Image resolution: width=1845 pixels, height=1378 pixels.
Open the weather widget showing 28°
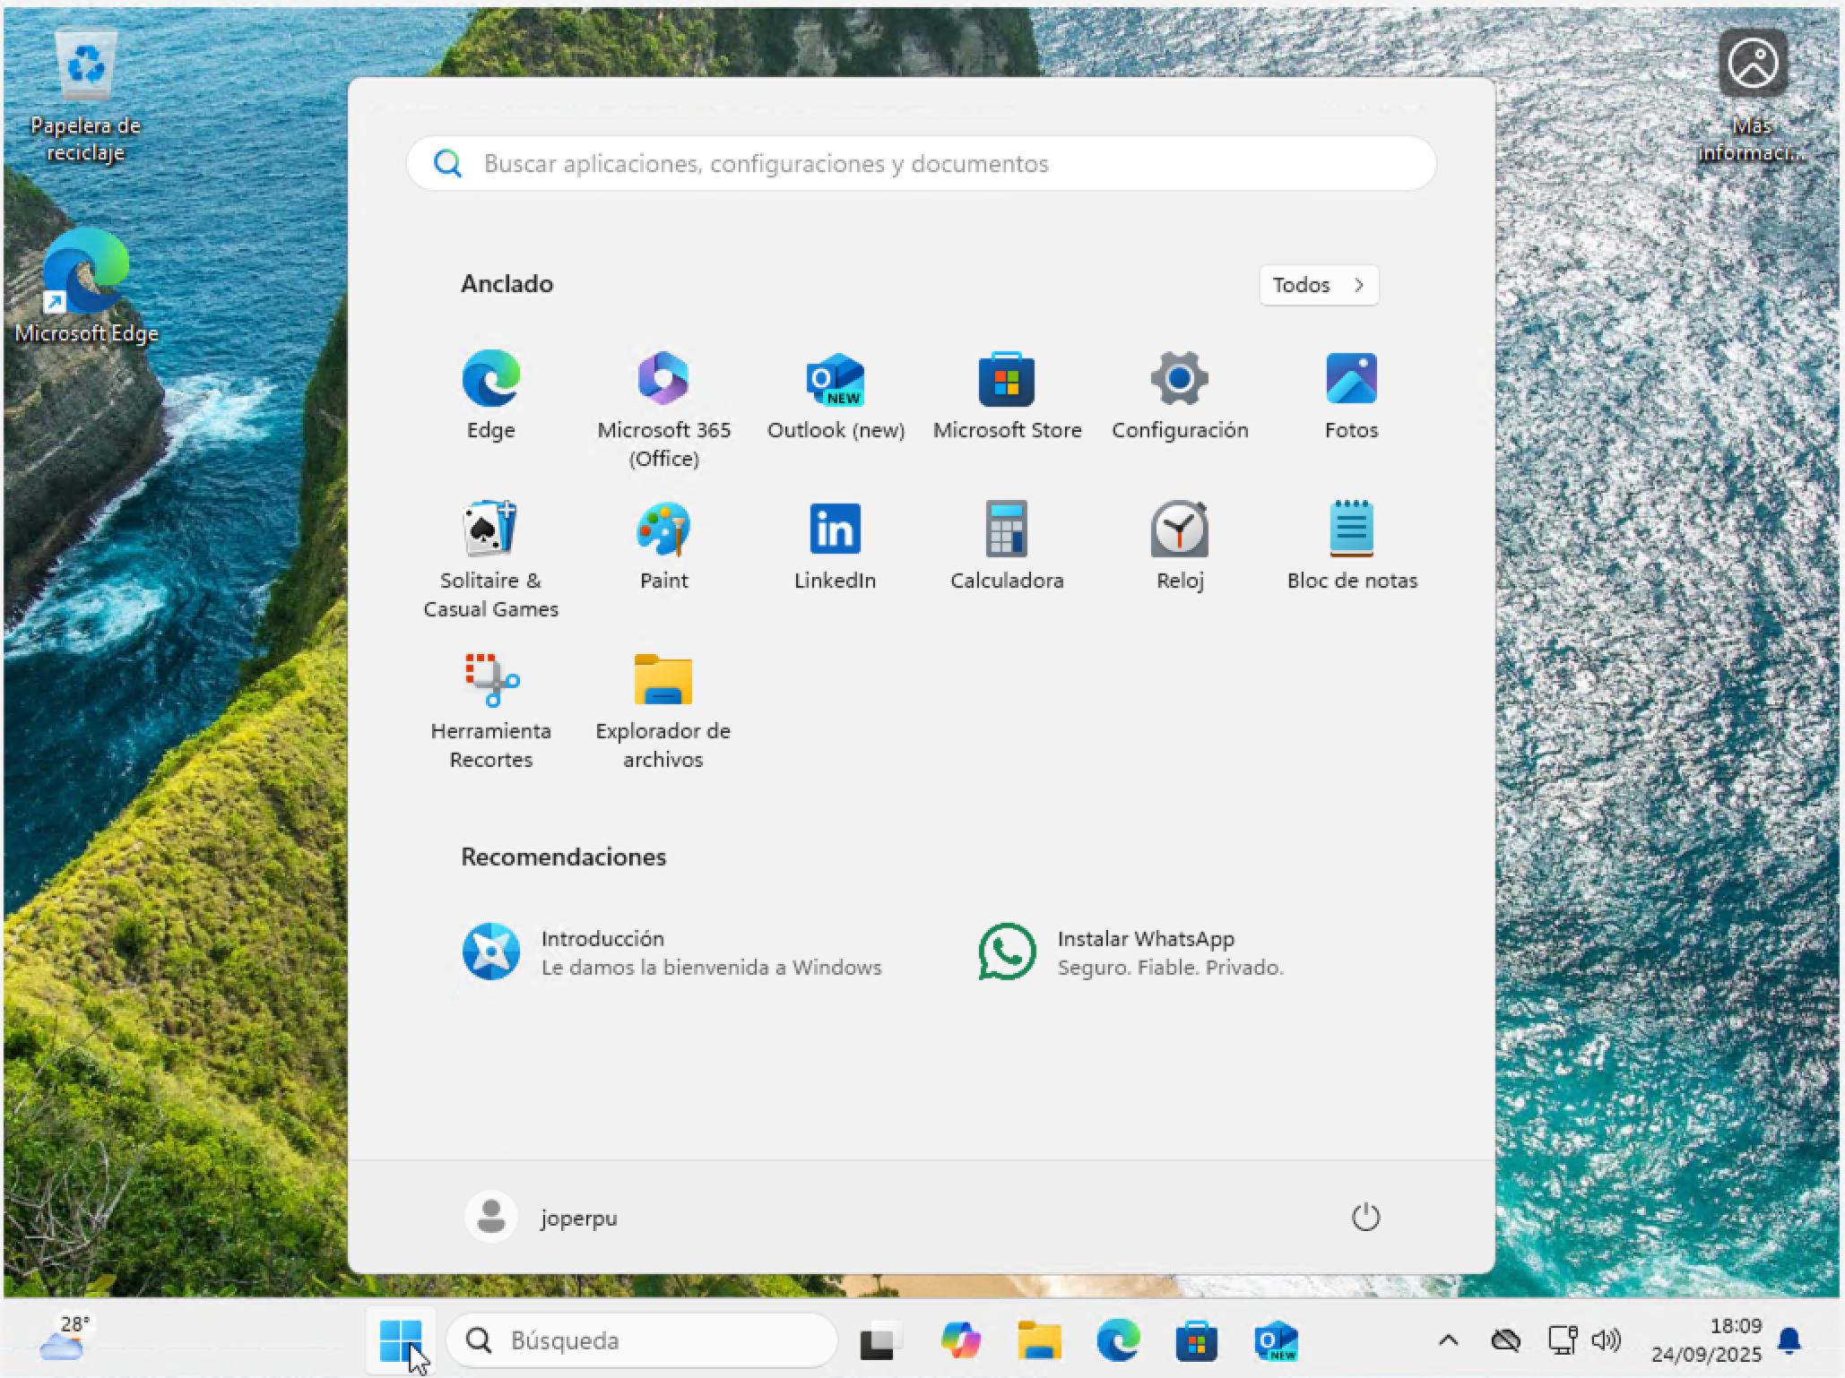pyautogui.click(x=65, y=1339)
